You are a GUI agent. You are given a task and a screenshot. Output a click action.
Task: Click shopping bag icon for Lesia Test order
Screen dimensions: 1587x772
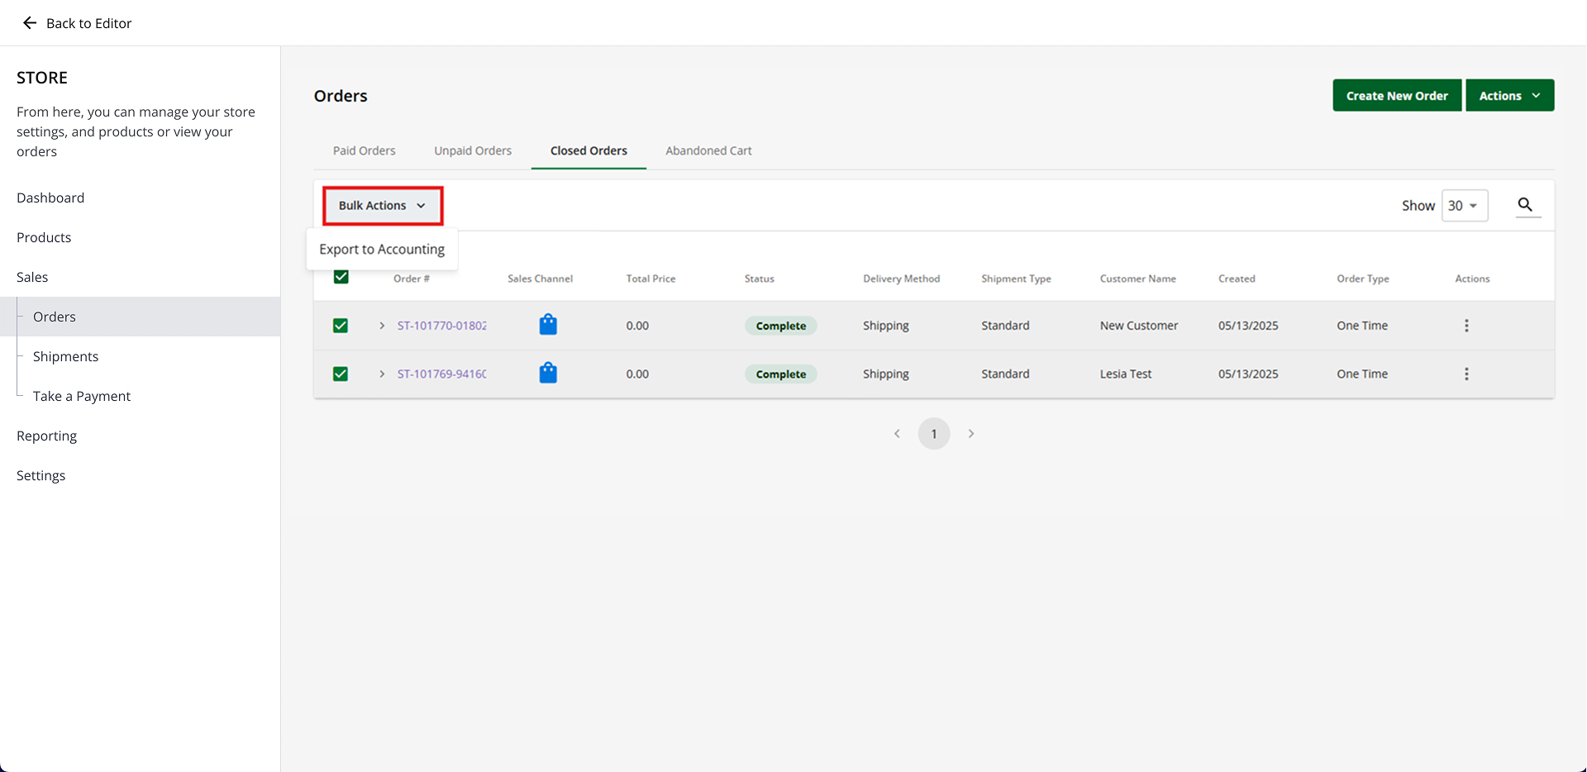[548, 374]
